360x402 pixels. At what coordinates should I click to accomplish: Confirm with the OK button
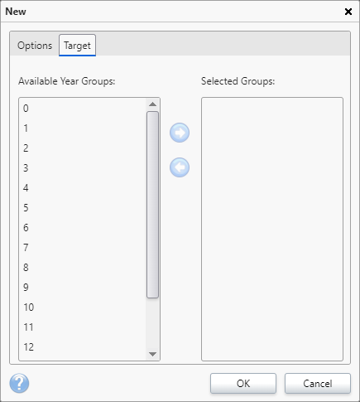click(243, 384)
